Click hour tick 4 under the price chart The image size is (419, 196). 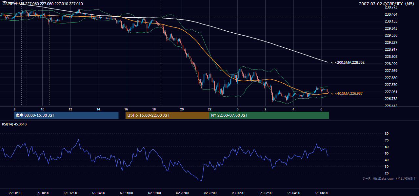pyautogui.click(x=293, y=109)
